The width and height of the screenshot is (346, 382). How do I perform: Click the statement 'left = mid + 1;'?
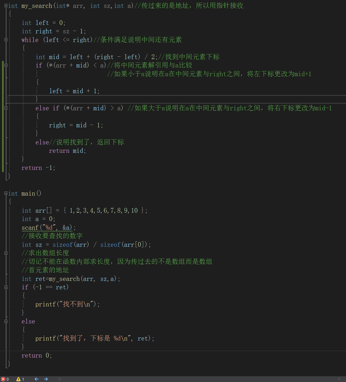pyautogui.click(x=74, y=91)
